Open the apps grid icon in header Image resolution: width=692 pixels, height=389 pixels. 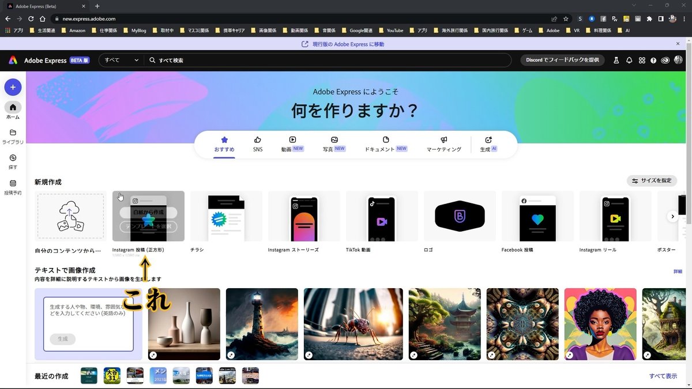pos(642,60)
